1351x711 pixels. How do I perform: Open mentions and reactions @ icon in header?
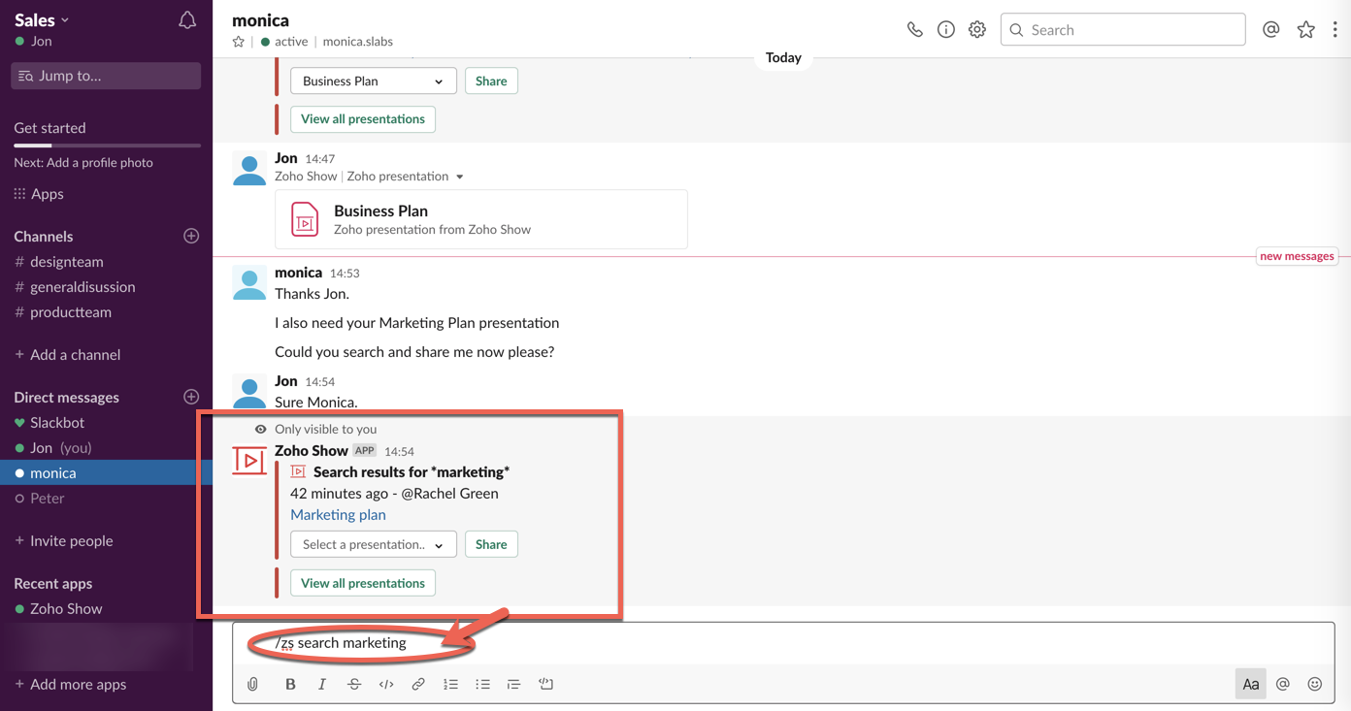pos(1270,29)
